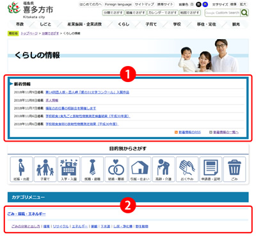Open the エネルギー sub-category link
Screen dimensions: 256x237
pos(79,226)
